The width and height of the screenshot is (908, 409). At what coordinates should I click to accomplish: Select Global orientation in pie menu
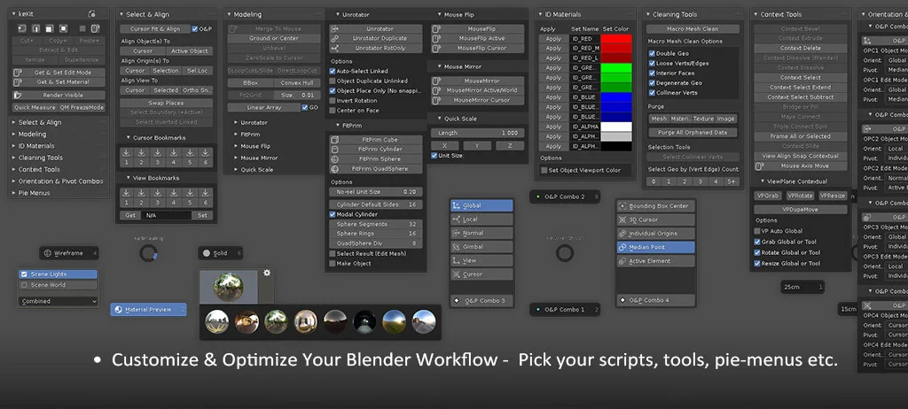point(481,205)
